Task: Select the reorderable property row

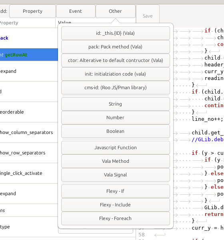Action: coord(29,112)
